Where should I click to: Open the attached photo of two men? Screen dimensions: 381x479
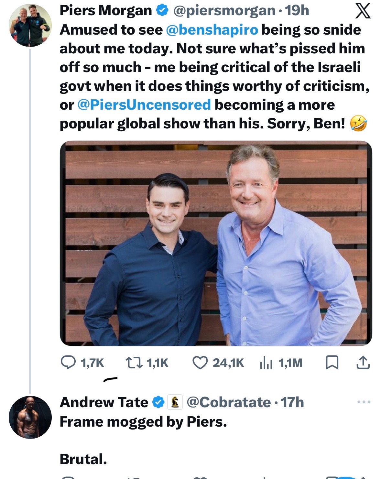coord(216,243)
